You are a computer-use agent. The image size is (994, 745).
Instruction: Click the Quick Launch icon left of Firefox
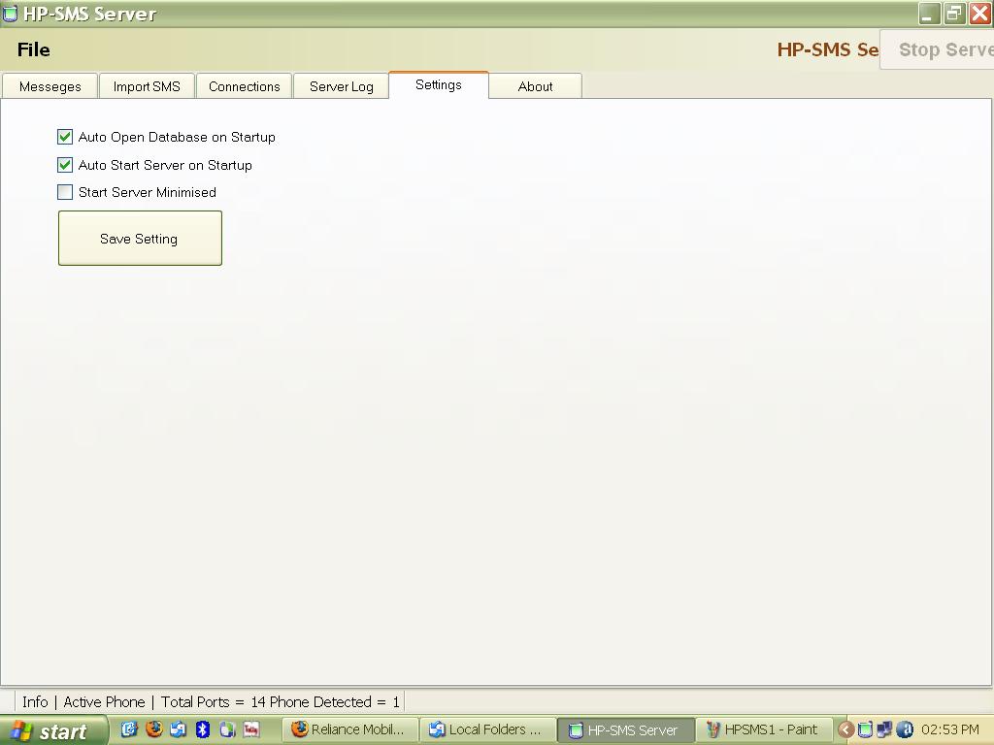tap(129, 729)
